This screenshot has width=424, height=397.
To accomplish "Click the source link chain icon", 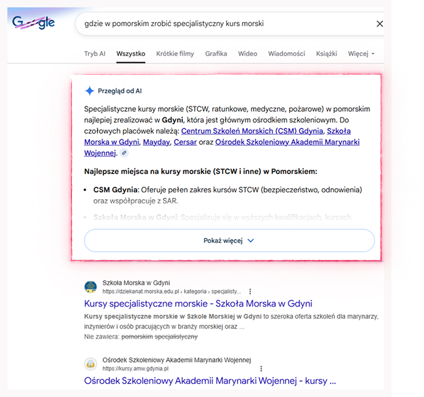I will point(124,153).
